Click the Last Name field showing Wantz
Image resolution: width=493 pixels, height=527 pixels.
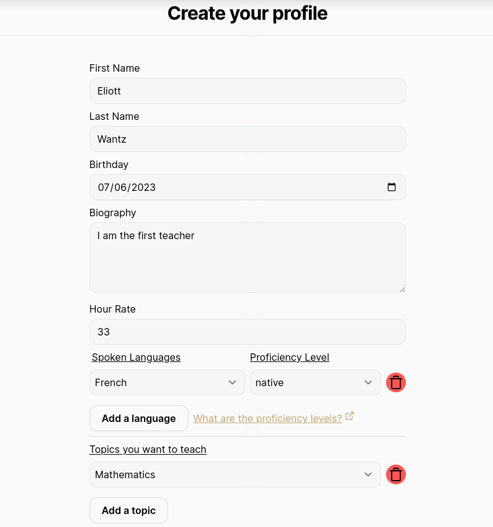247,138
